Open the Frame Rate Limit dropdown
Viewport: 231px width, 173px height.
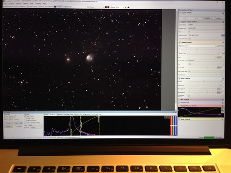(x=206, y=61)
